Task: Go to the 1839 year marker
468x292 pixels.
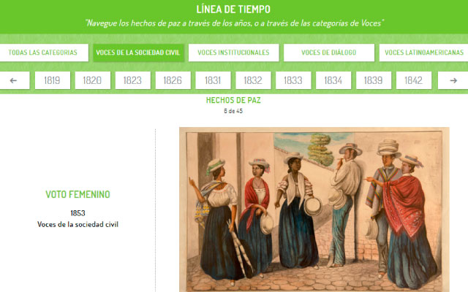Action: [x=374, y=80]
